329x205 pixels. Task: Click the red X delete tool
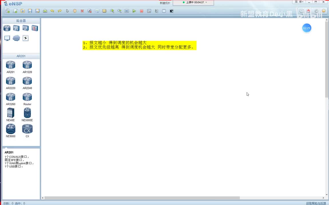pos(82,11)
